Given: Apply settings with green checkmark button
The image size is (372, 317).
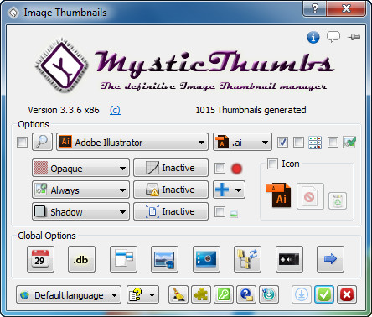Looking at the screenshot, I should pos(324,294).
